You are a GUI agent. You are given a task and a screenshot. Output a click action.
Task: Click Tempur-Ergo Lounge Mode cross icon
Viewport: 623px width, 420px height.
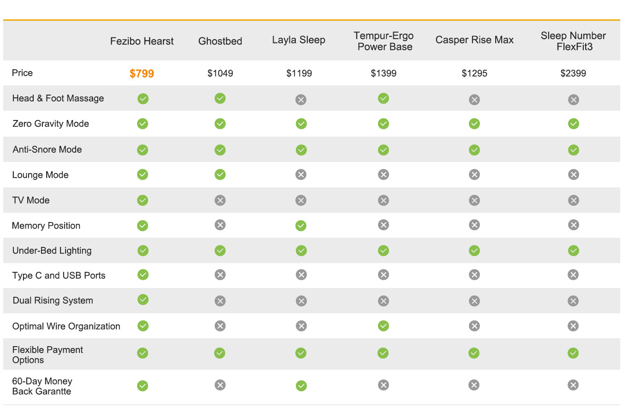pos(383,174)
